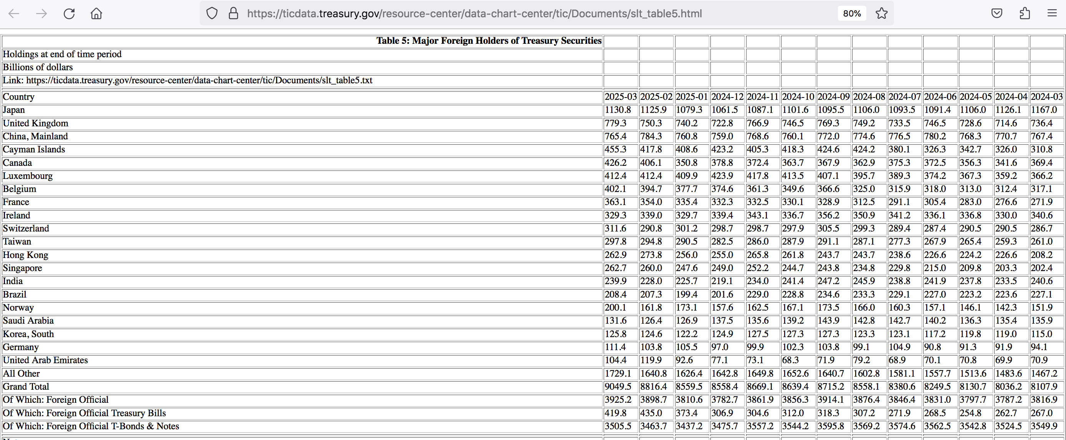The image size is (1066, 440).
Task: Click the browser back arrow
Action: [x=14, y=14]
